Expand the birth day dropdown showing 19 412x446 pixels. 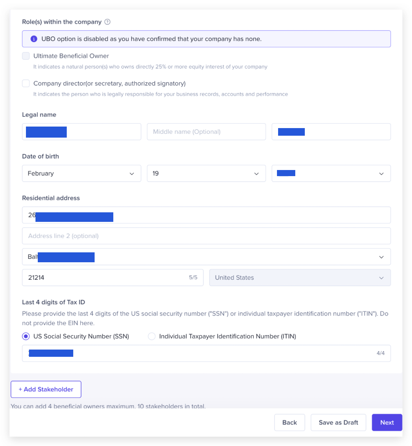(206, 173)
